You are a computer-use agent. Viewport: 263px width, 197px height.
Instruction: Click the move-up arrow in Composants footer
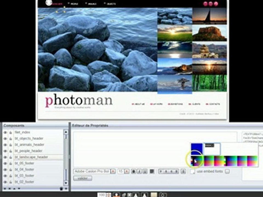click(x=15, y=189)
